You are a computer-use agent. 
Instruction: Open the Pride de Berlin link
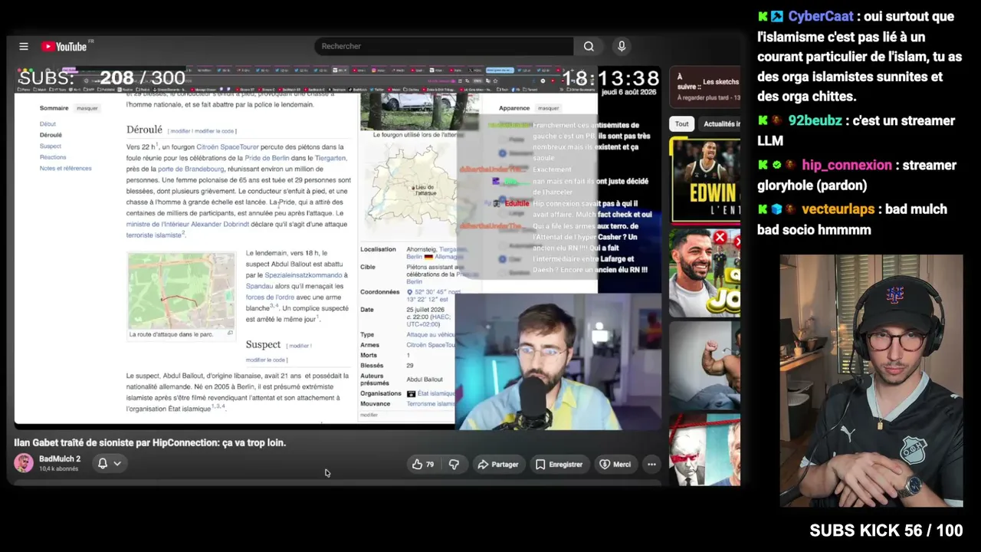[x=267, y=158]
